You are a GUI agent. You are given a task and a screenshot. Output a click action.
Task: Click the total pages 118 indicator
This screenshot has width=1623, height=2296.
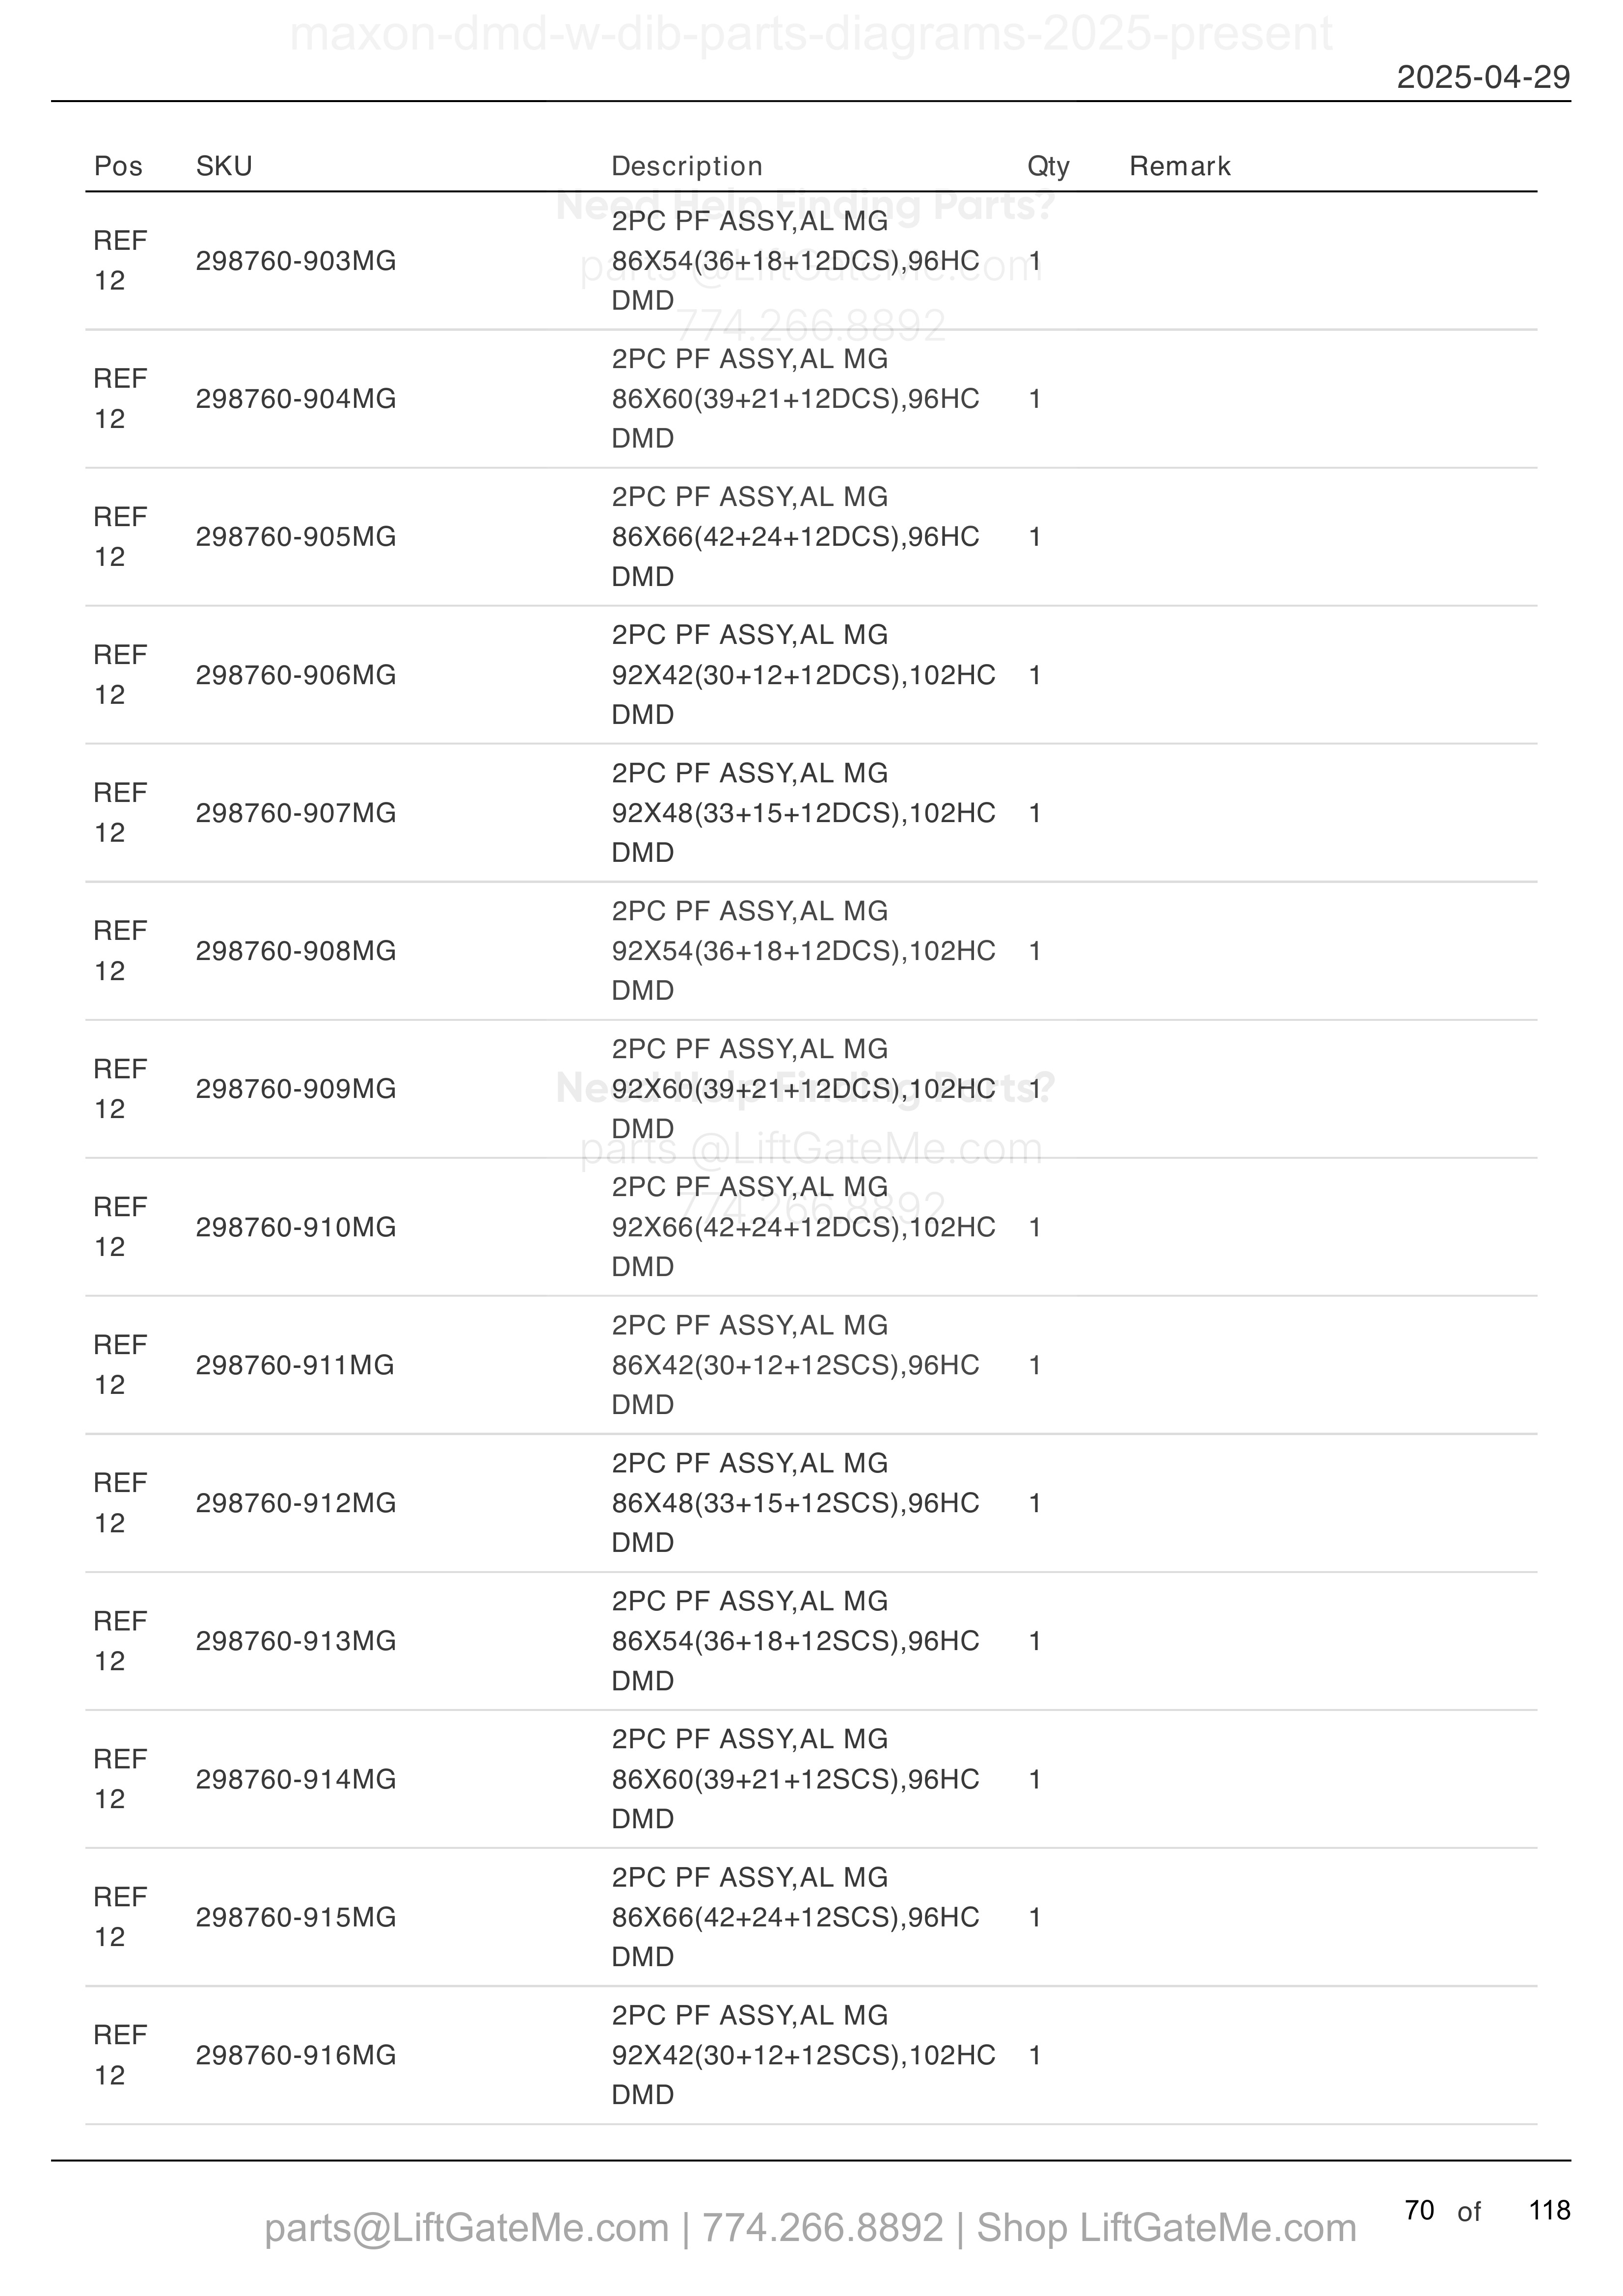[x=1550, y=2211]
